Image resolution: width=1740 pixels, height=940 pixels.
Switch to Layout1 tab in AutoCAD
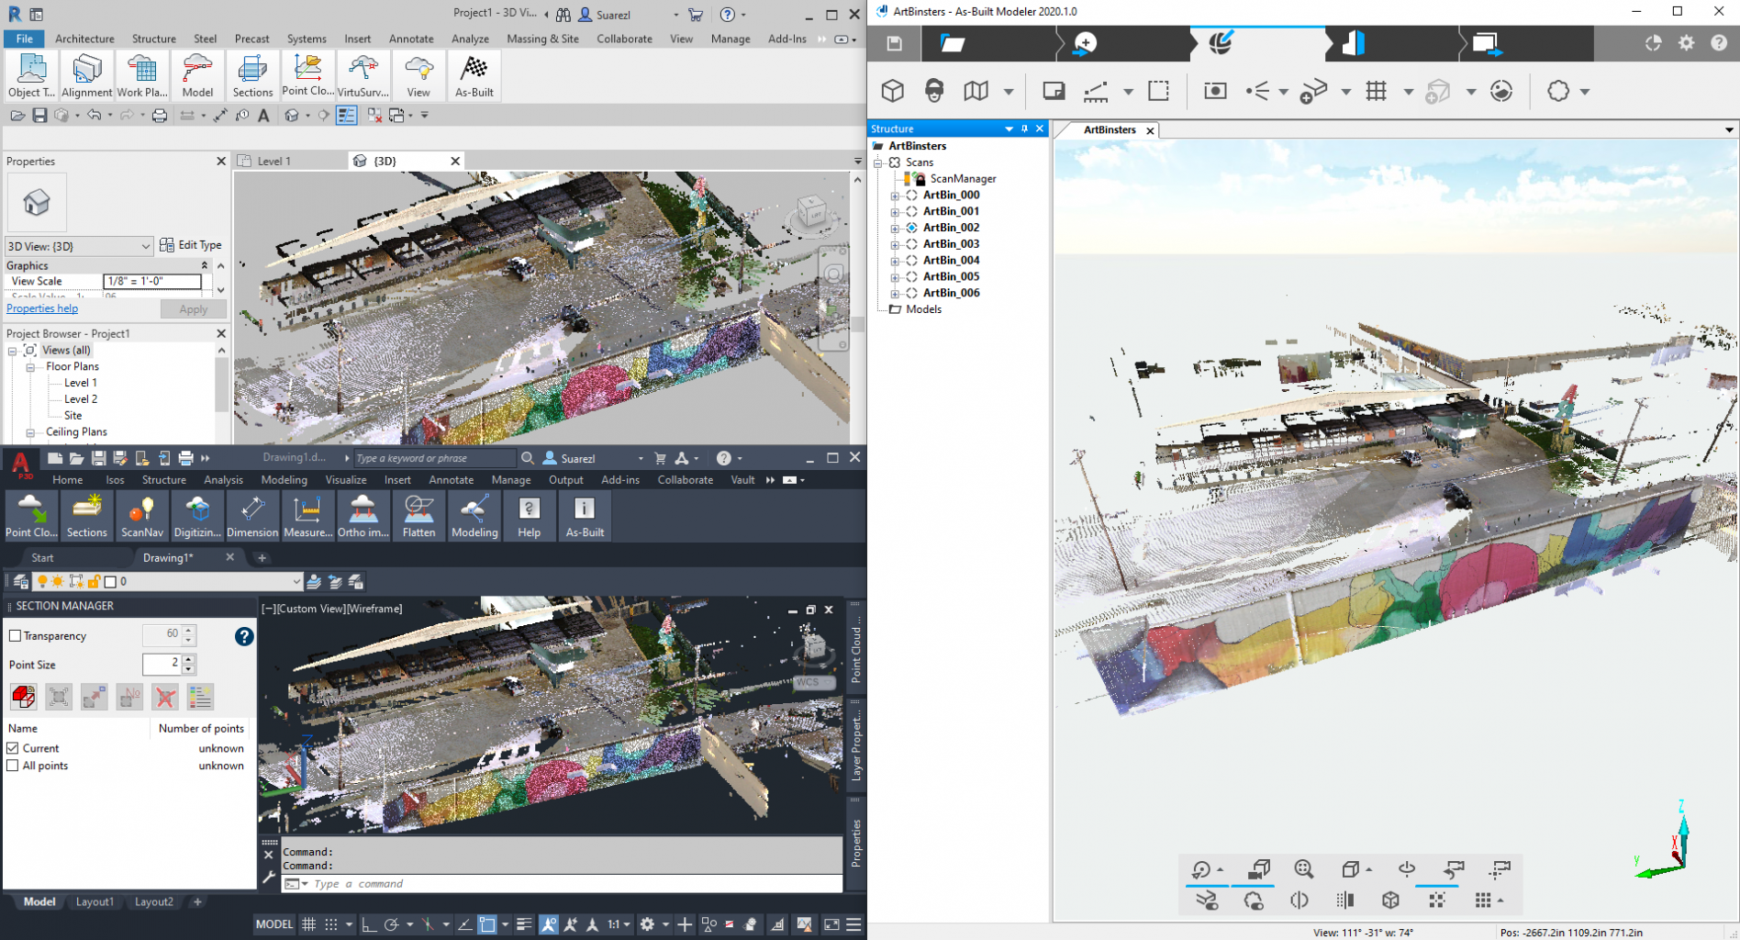pyautogui.click(x=95, y=901)
